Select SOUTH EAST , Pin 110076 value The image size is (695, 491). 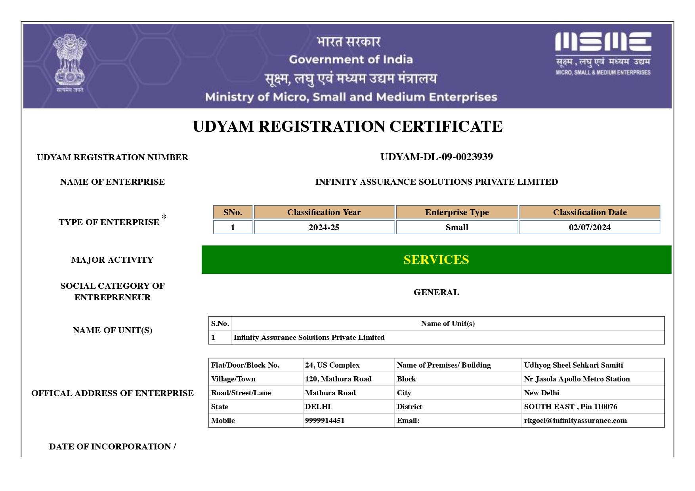pyautogui.click(x=571, y=407)
